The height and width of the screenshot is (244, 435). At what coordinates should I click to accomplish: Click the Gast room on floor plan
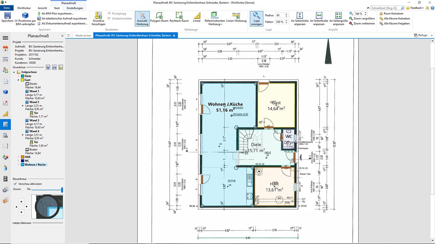(276, 105)
